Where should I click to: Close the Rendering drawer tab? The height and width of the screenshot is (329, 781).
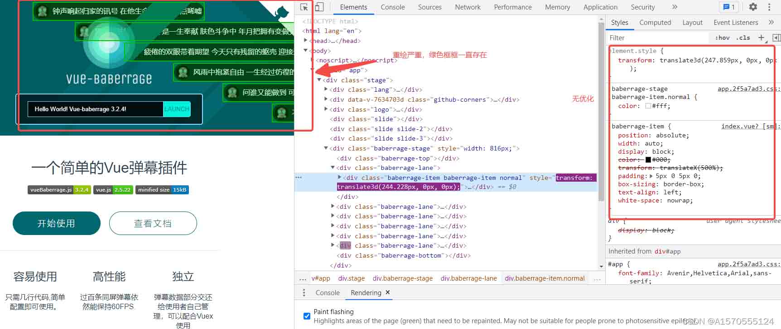point(388,292)
